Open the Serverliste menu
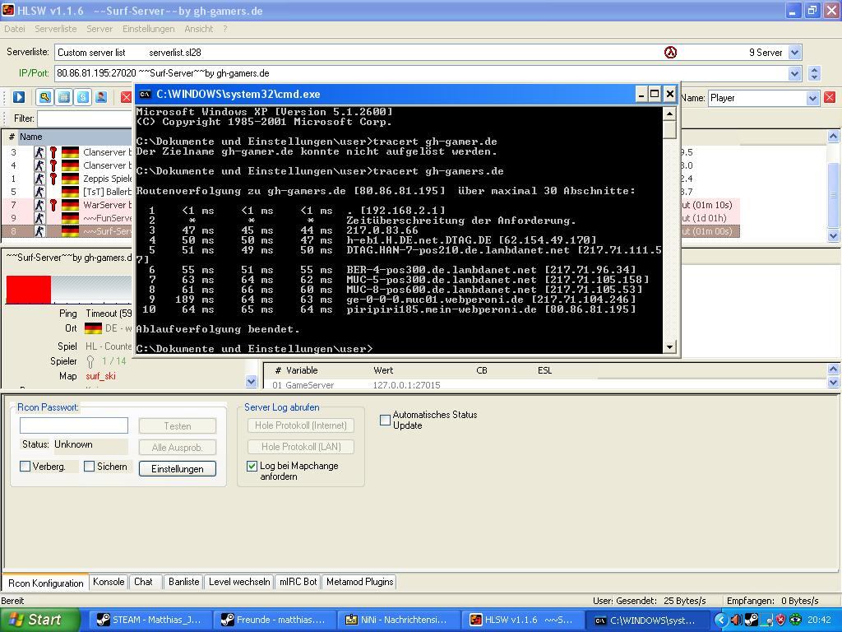The height and width of the screenshot is (632, 842). [x=56, y=29]
